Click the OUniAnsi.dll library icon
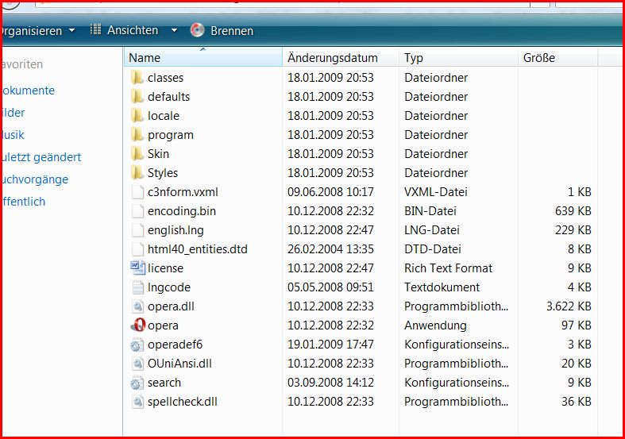 137,364
